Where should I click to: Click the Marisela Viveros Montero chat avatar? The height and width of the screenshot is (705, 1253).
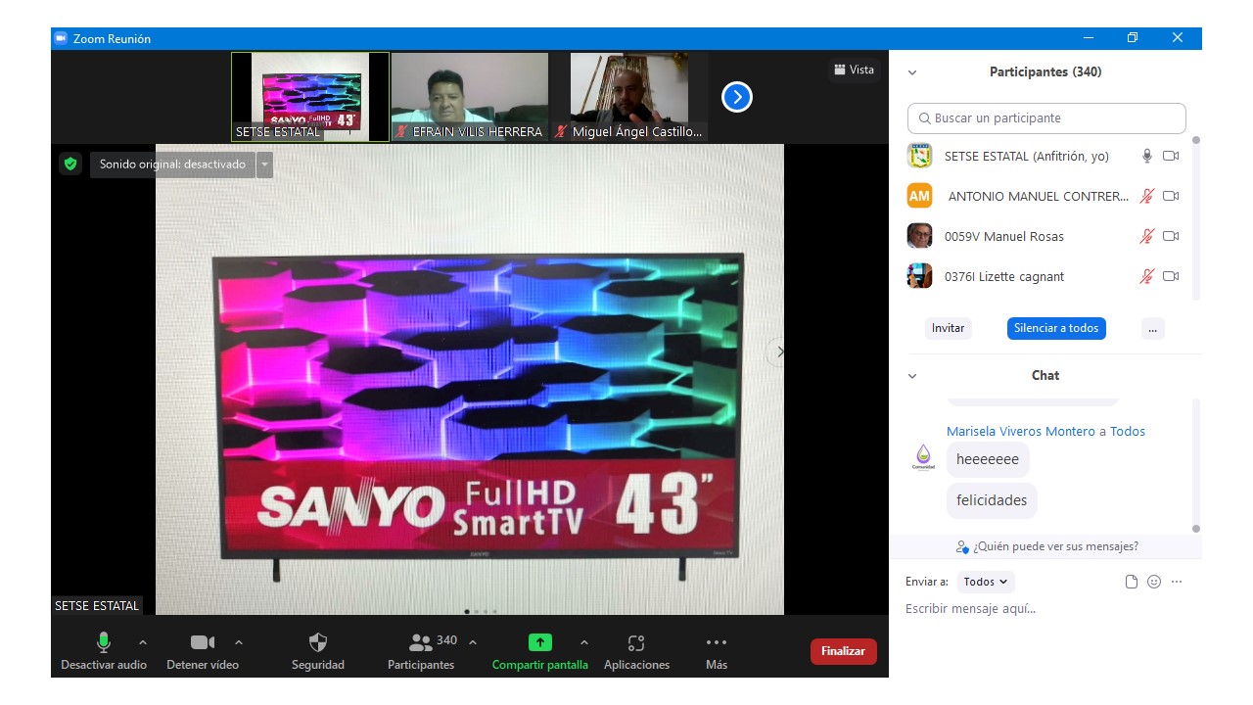924,459
